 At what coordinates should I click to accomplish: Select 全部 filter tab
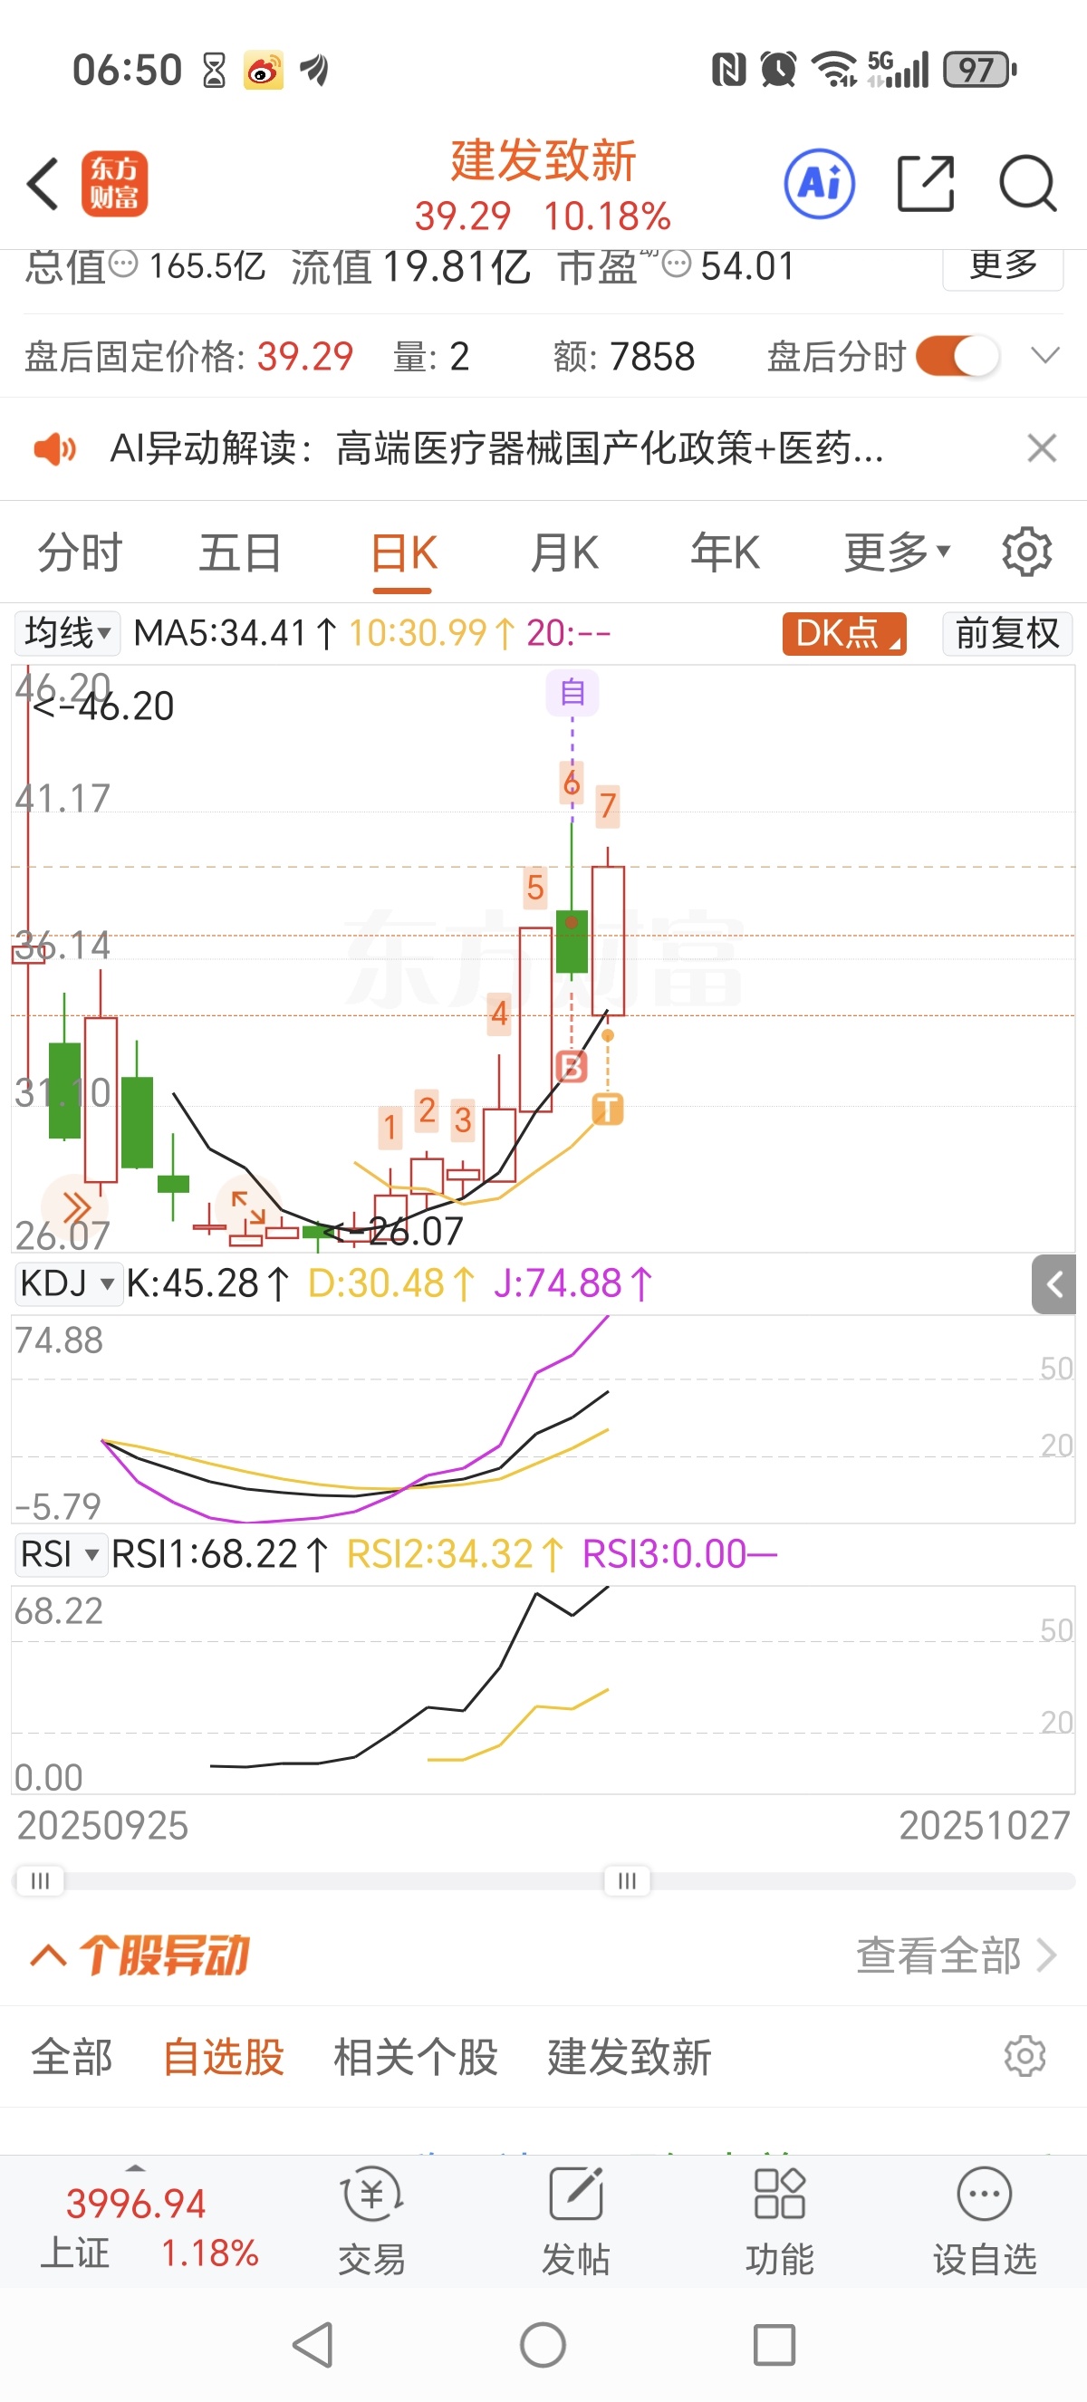click(x=72, y=2056)
